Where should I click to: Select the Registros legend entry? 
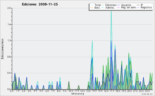tap(144, 8)
